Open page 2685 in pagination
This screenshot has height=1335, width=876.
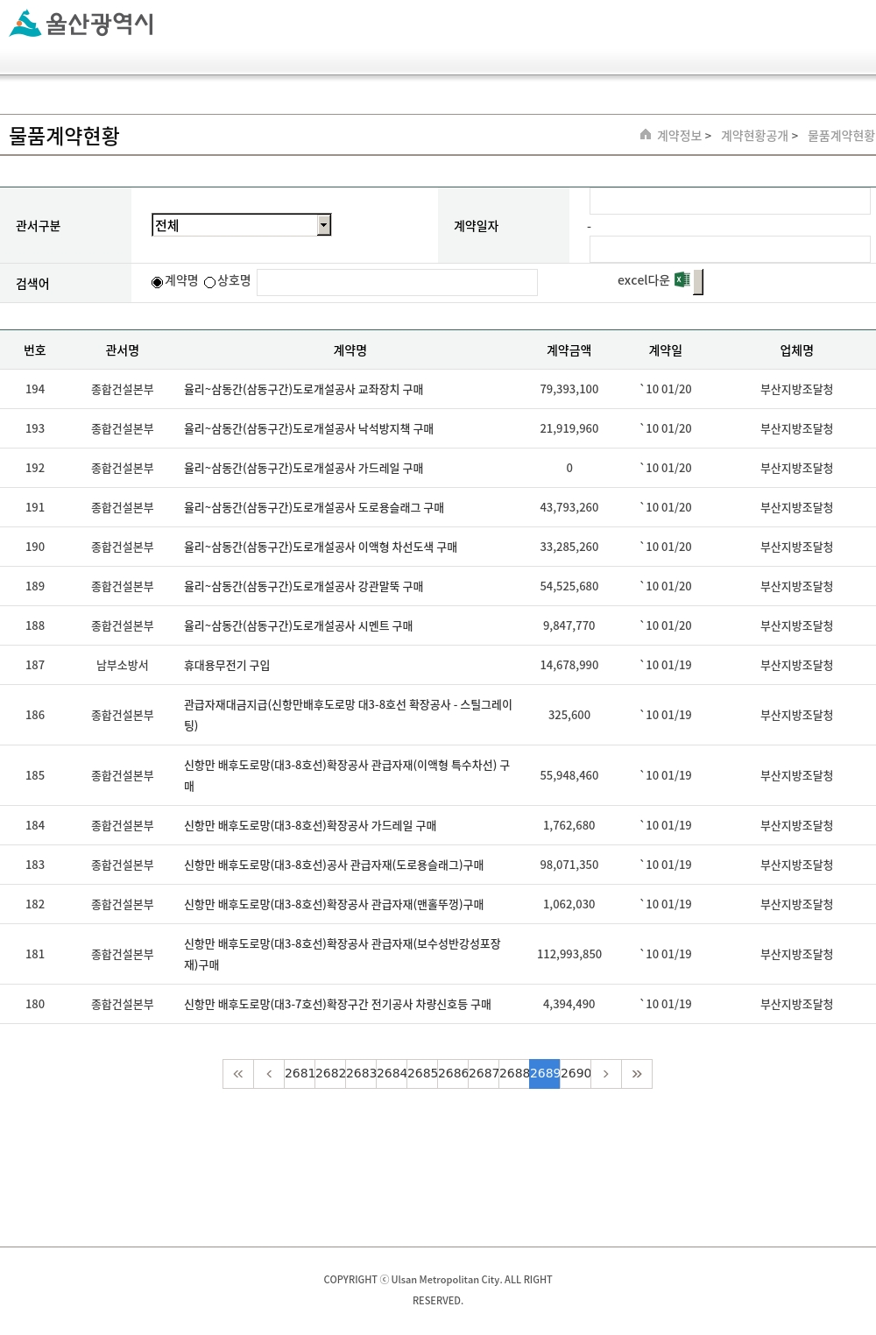click(x=422, y=1074)
